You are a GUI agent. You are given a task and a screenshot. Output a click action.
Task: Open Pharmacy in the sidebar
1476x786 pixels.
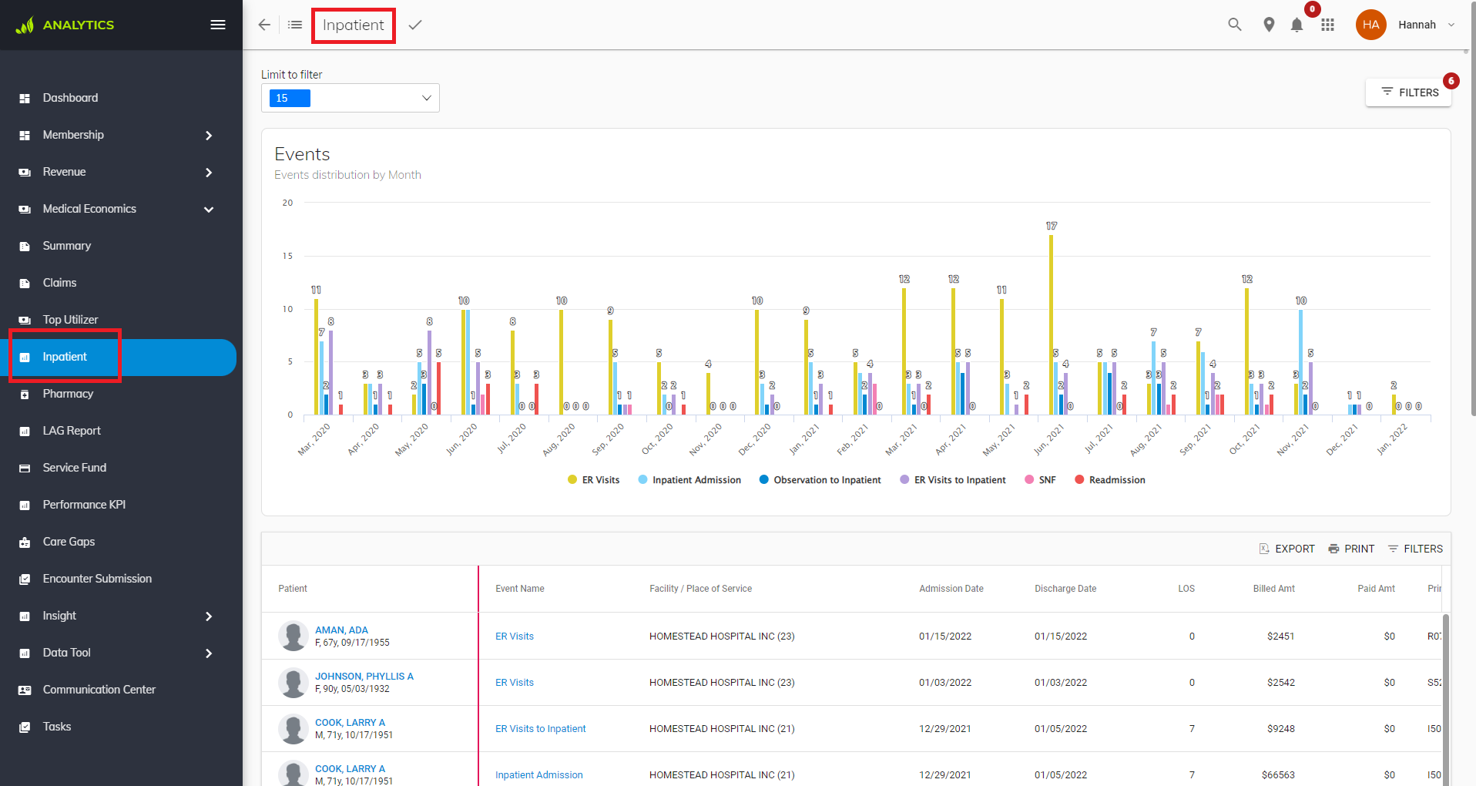(x=68, y=394)
